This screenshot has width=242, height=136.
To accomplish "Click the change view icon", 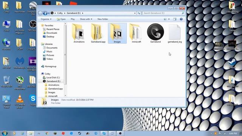I will pos(165,19).
